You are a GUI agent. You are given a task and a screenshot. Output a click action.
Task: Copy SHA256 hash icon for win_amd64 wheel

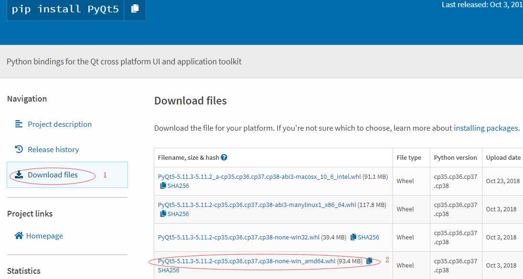369,261
